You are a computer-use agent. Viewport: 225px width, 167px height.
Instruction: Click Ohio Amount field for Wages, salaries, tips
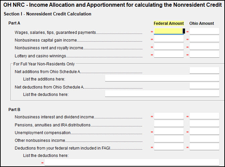[204, 32]
